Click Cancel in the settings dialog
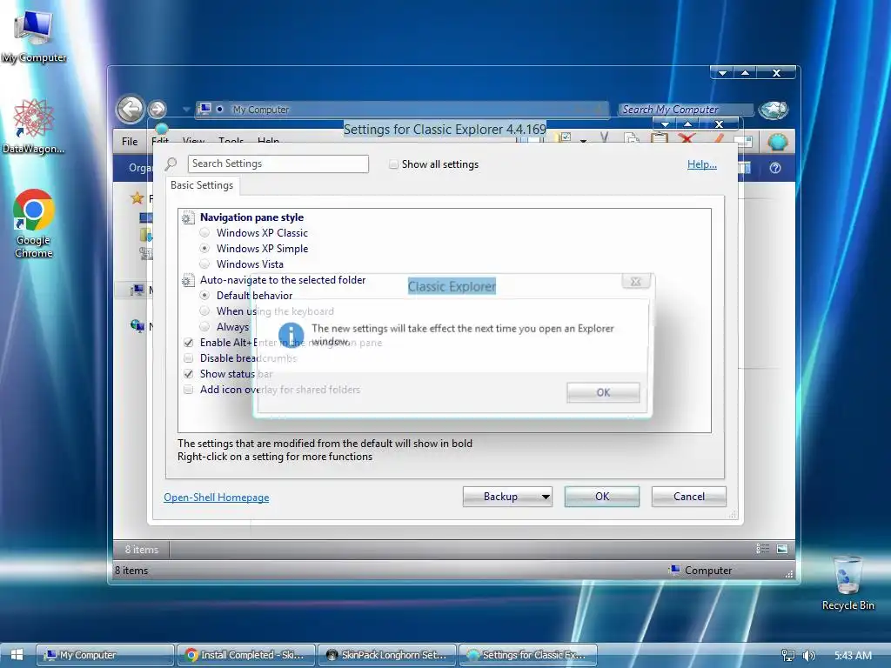The image size is (891, 668). coord(689,497)
